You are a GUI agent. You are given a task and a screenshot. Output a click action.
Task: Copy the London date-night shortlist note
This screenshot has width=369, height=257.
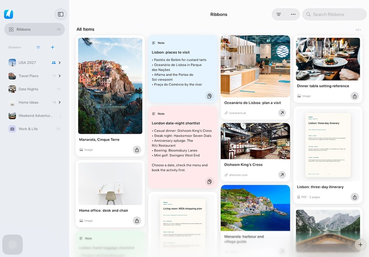click(x=209, y=181)
